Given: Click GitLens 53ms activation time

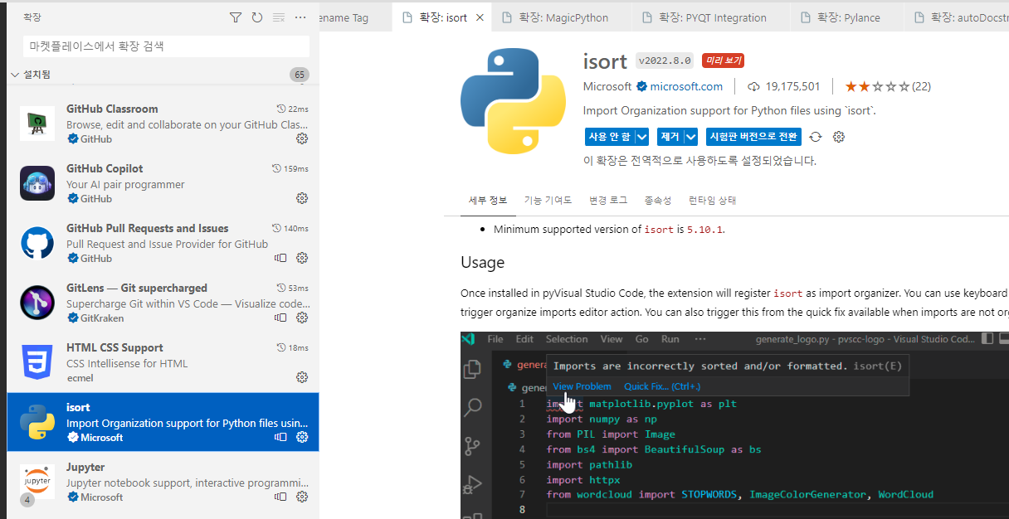Looking at the screenshot, I should click(x=293, y=288).
